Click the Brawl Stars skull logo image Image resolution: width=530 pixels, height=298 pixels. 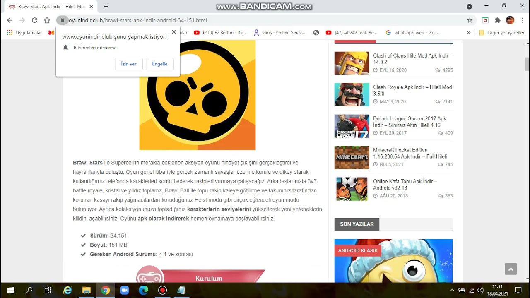point(198,95)
